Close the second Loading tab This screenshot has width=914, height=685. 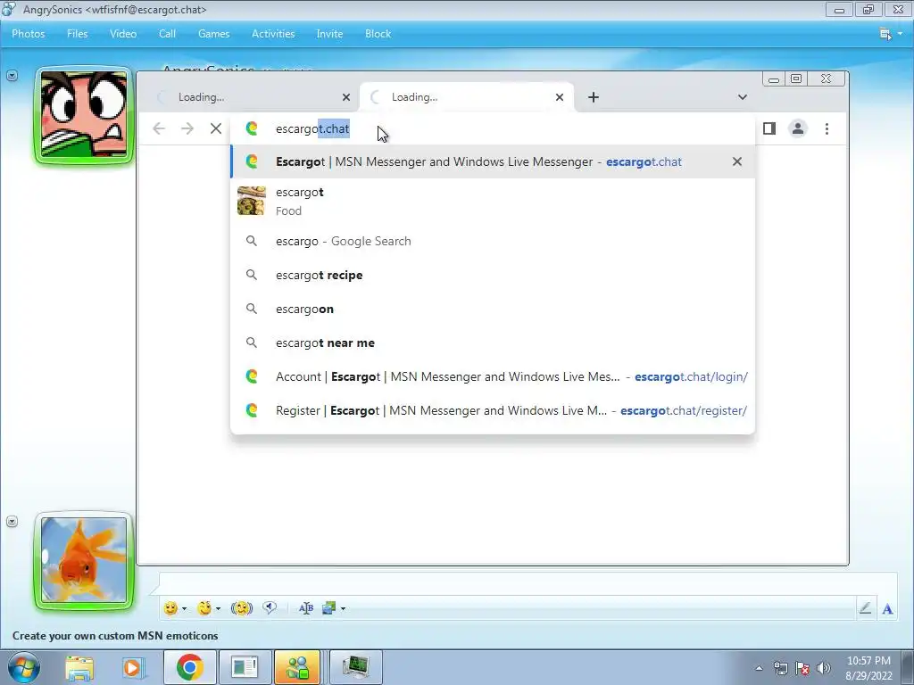560,97
